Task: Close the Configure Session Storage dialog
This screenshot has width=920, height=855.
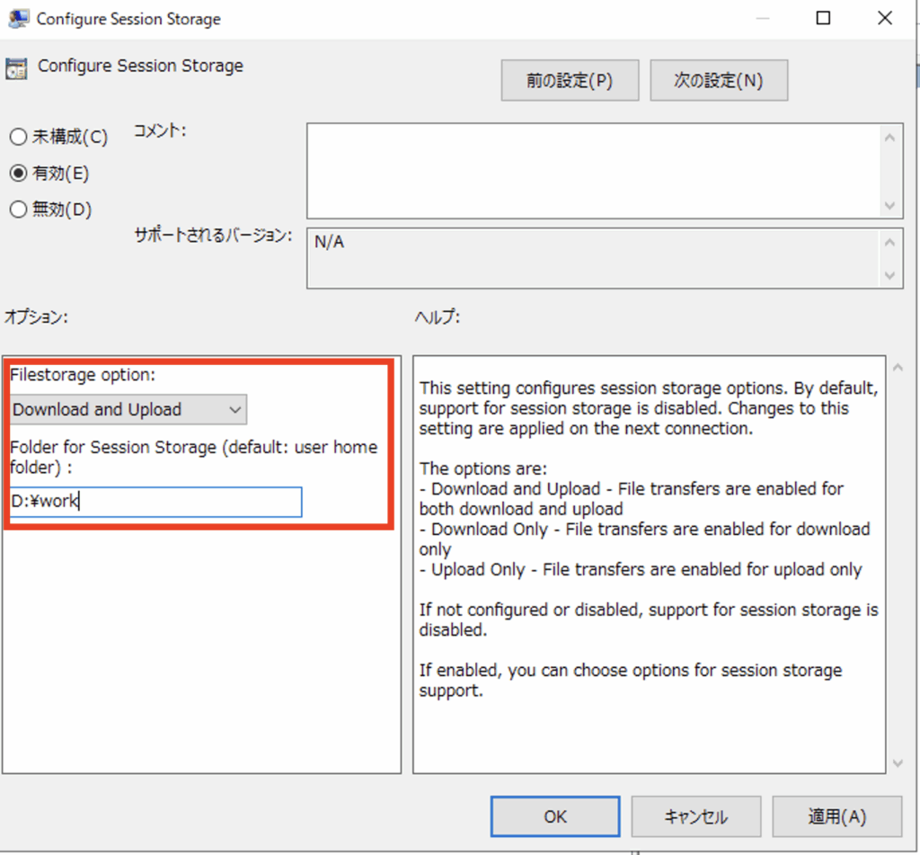Action: (x=885, y=19)
